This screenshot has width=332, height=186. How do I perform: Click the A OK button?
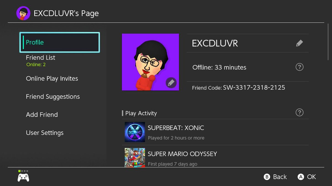point(307,177)
